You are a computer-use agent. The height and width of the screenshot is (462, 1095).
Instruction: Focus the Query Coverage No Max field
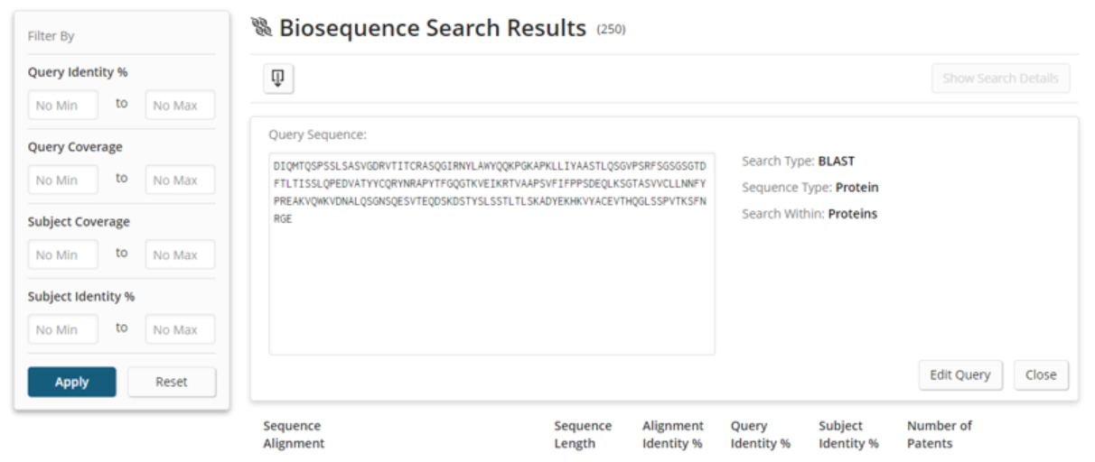point(180,180)
